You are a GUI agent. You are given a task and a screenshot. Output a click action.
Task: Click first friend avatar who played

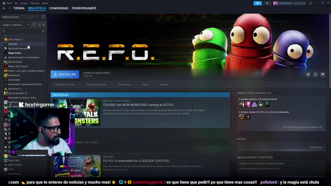(x=242, y=104)
